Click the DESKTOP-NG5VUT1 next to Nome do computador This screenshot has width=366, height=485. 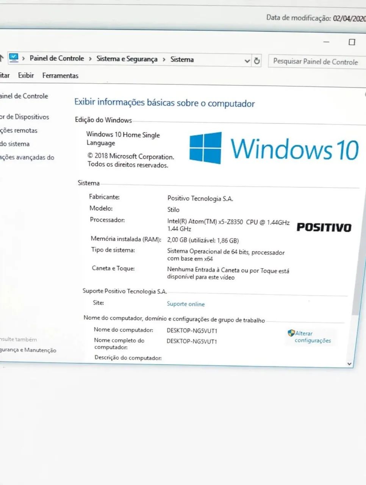point(192,330)
